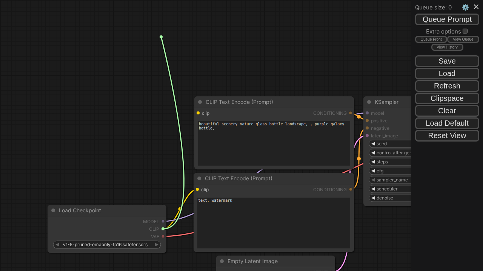Click the Load Checkpoint collapse dot
483x271 pixels.
53,210
